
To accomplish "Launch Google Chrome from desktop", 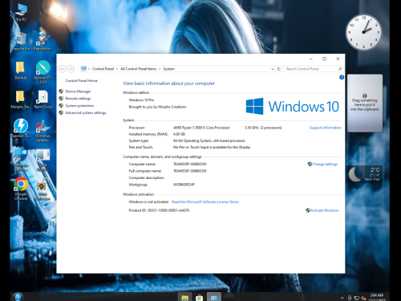I will click(x=21, y=188).
